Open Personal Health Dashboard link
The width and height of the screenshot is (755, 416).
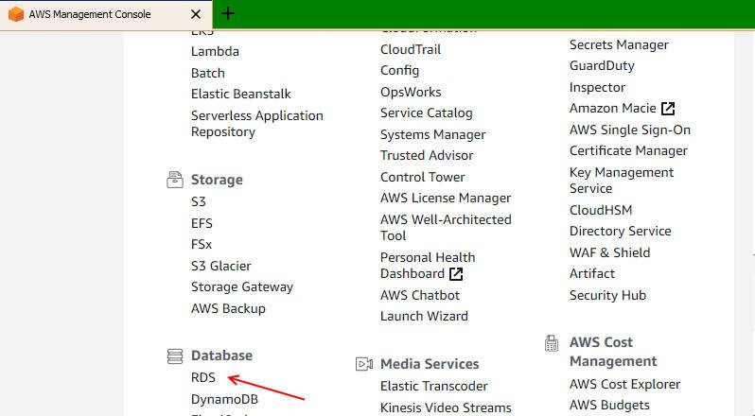pos(428,266)
